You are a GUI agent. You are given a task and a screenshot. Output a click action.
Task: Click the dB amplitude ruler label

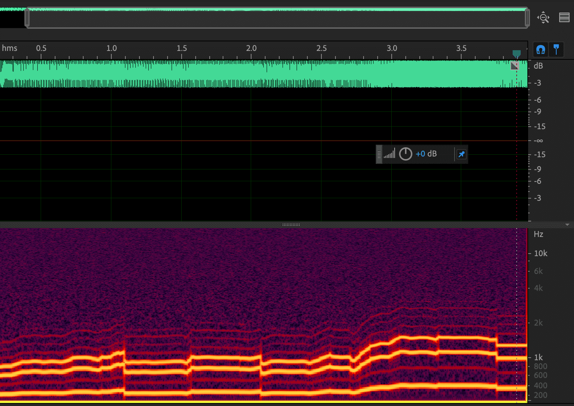538,66
